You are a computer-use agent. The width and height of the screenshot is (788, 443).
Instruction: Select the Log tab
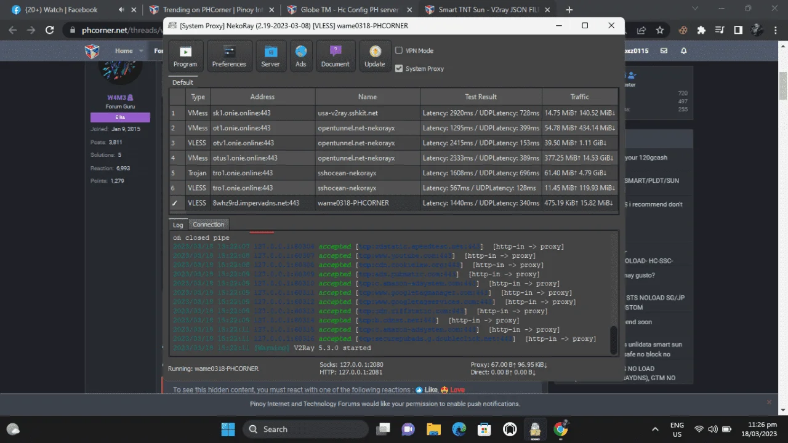[177, 225]
